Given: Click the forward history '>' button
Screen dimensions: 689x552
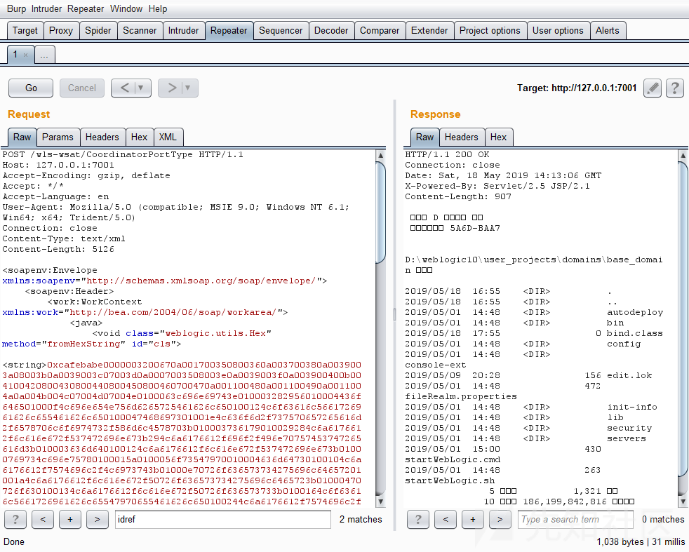Looking at the screenshot, I should point(172,88).
